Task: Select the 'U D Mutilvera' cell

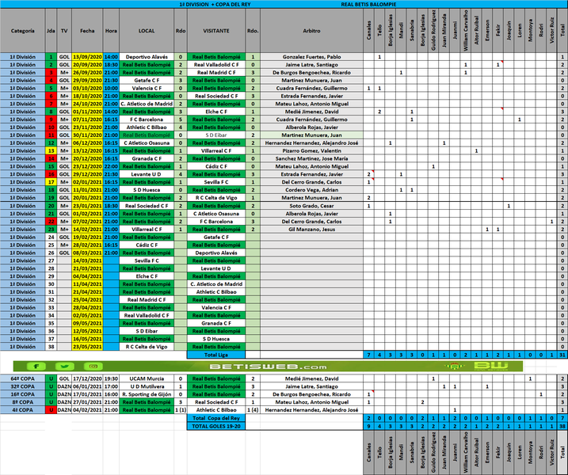Action: (147, 386)
